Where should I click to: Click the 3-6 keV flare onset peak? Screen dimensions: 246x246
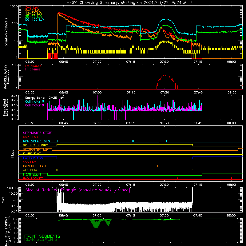pos(58,13)
